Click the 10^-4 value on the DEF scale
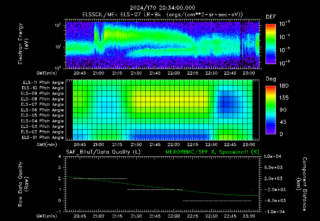The width and height of the screenshot is (320, 221). click(285, 37)
